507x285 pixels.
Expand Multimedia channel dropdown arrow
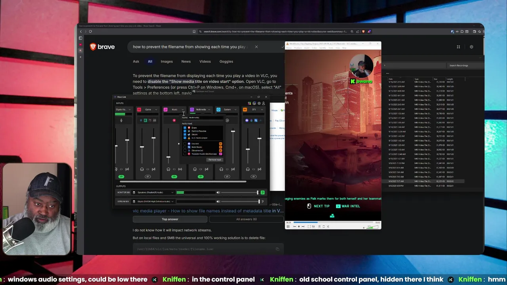click(209, 110)
